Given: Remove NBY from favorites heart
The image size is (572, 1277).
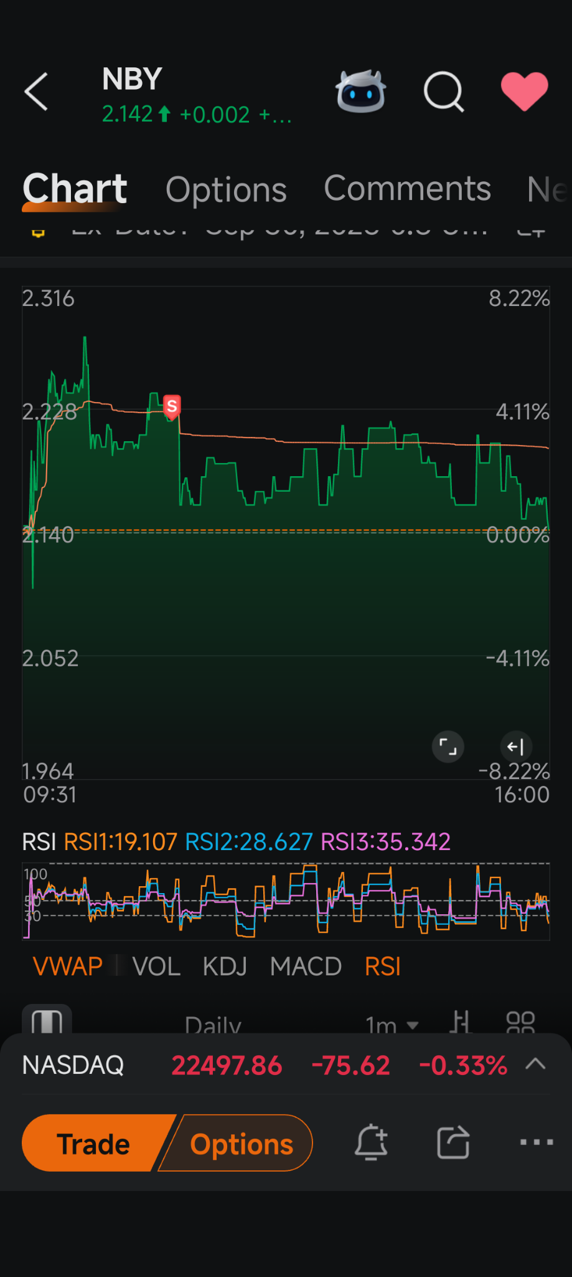Looking at the screenshot, I should (x=524, y=92).
